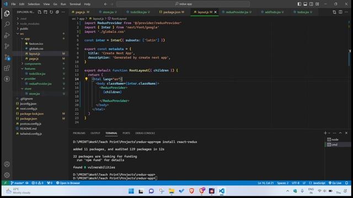Open the Selection menu

(34, 4)
